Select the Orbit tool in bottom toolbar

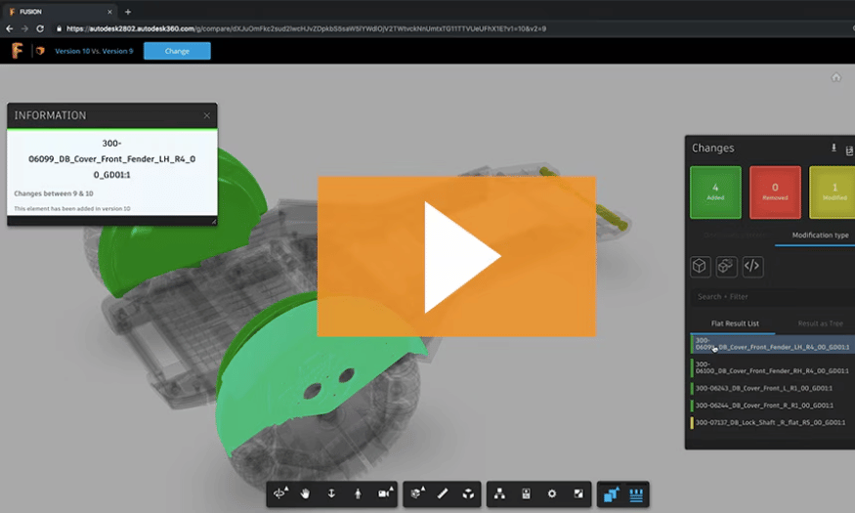pyautogui.click(x=280, y=493)
